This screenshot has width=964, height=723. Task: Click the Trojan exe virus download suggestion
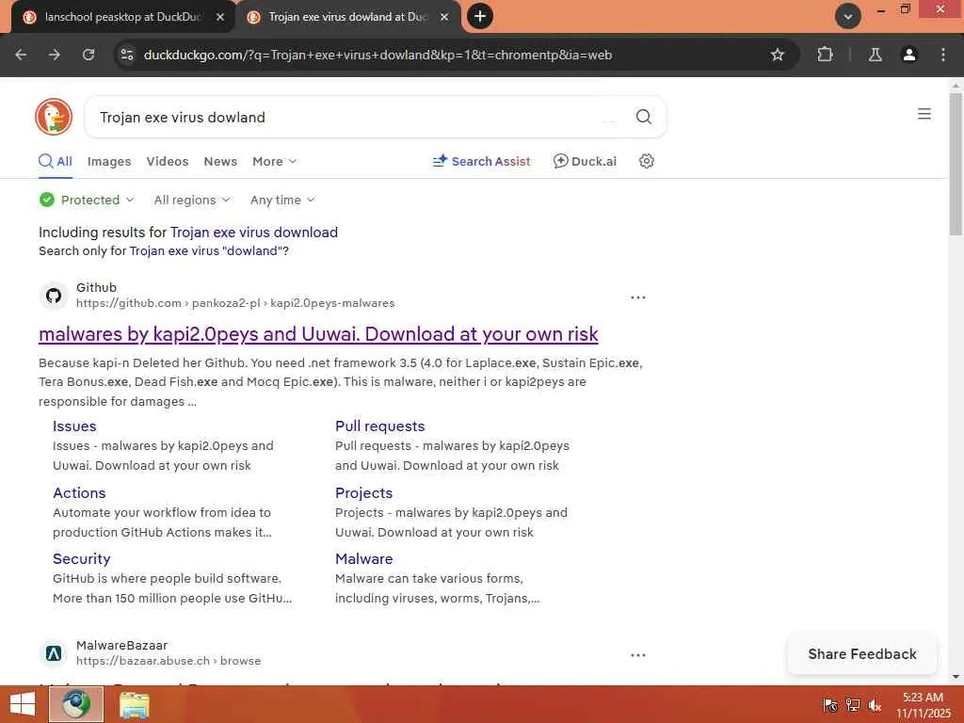pyautogui.click(x=254, y=233)
